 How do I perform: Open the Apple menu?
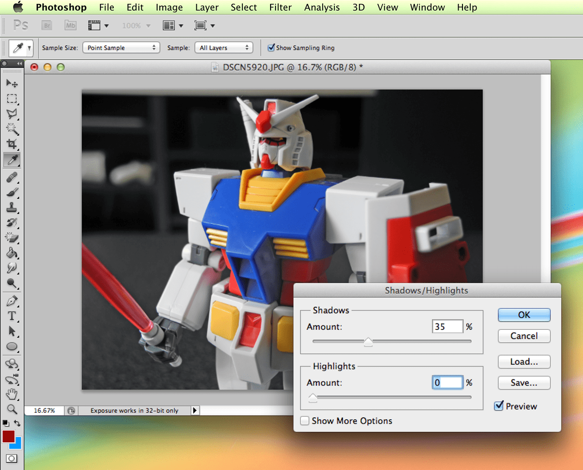tap(18, 7)
